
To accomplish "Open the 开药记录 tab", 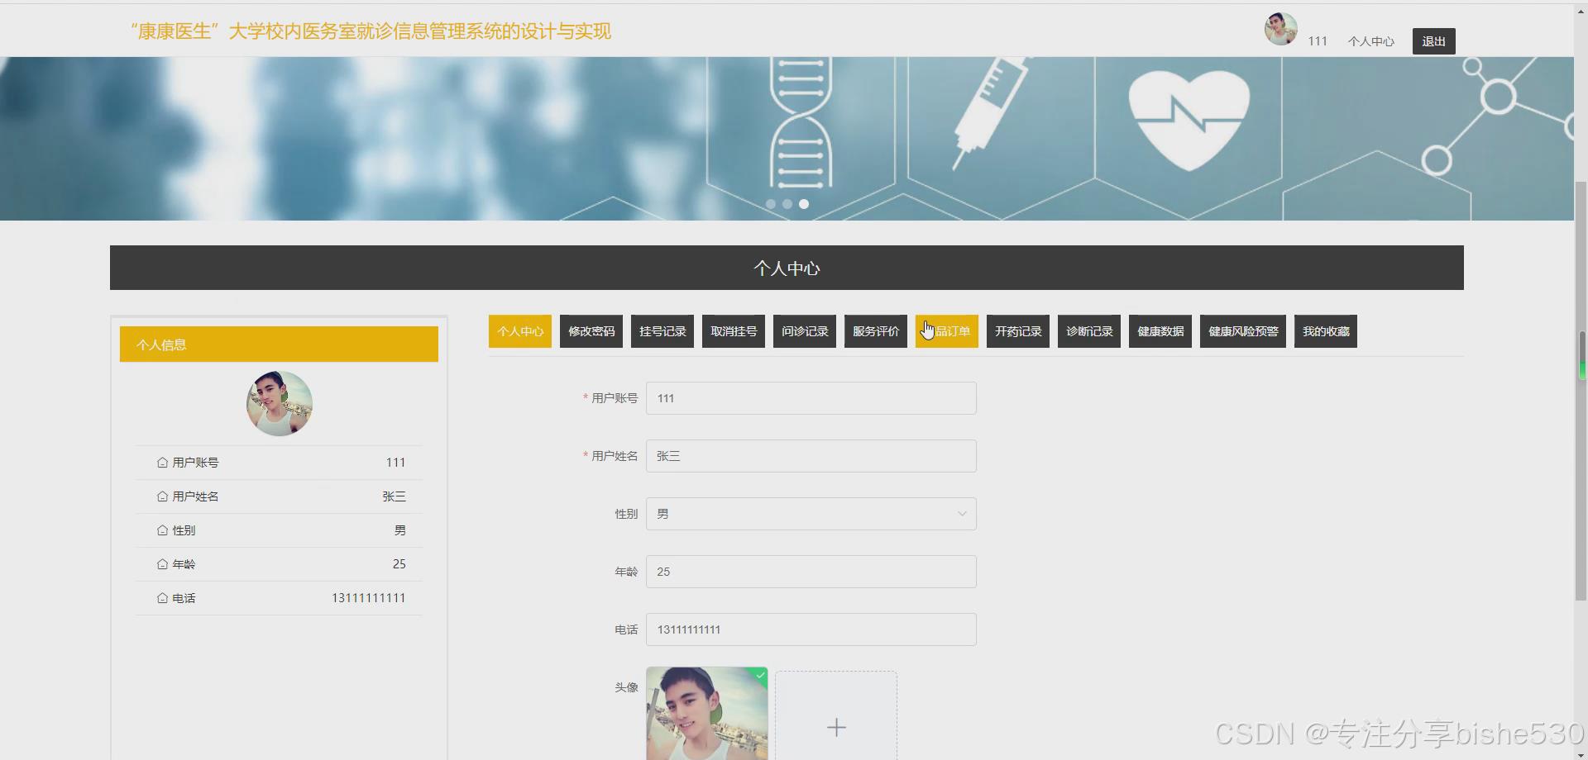I will point(1018,331).
